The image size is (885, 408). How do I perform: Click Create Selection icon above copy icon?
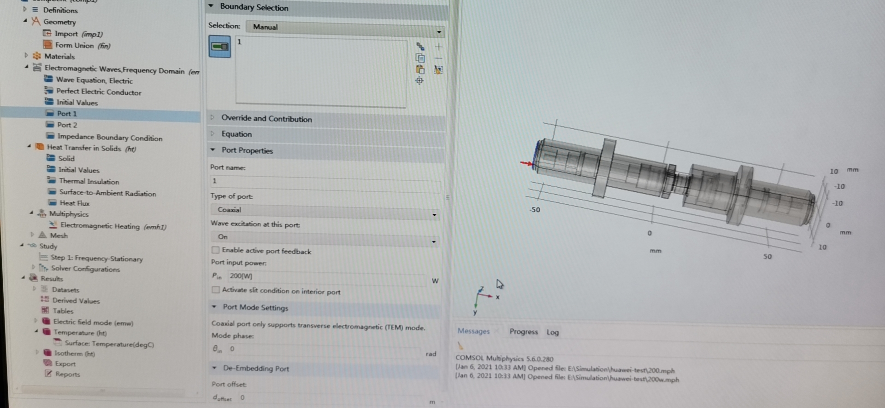(420, 46)
